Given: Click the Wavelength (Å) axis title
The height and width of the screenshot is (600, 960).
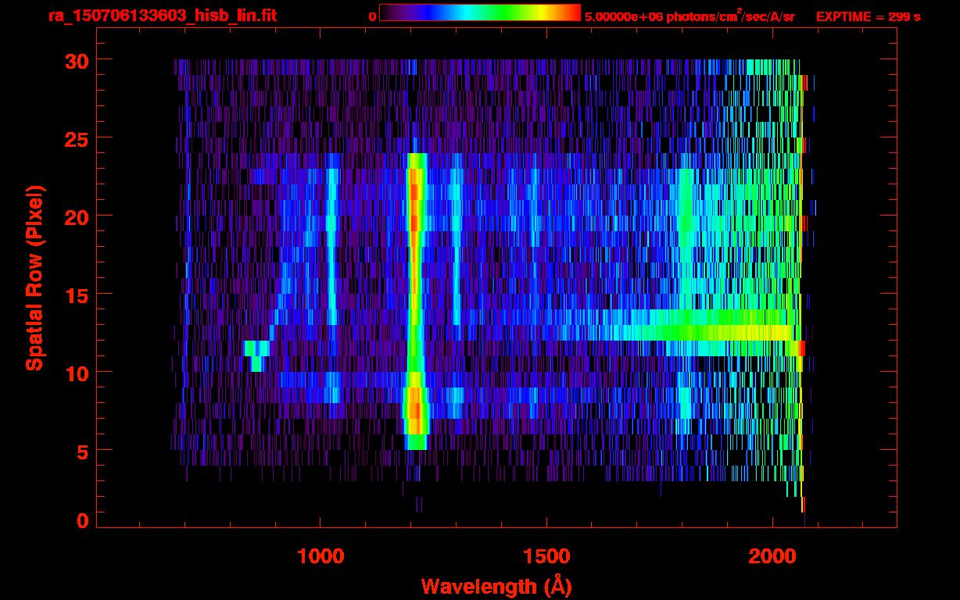Looking at the screenshot, I should tap(496, 586).
